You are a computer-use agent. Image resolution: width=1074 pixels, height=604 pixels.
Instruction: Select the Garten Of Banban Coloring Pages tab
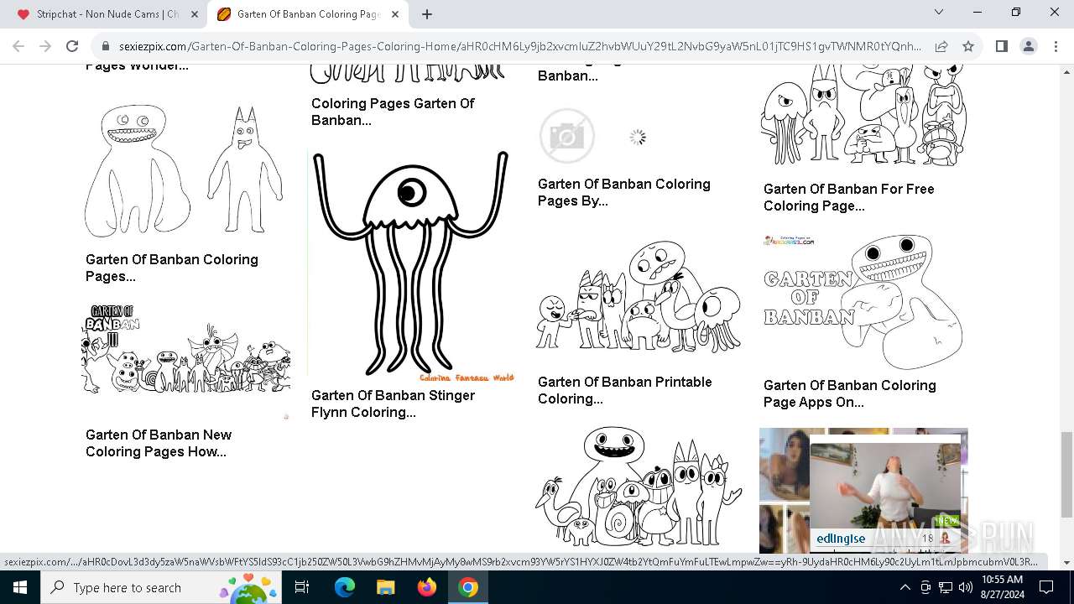pos(308,14)
